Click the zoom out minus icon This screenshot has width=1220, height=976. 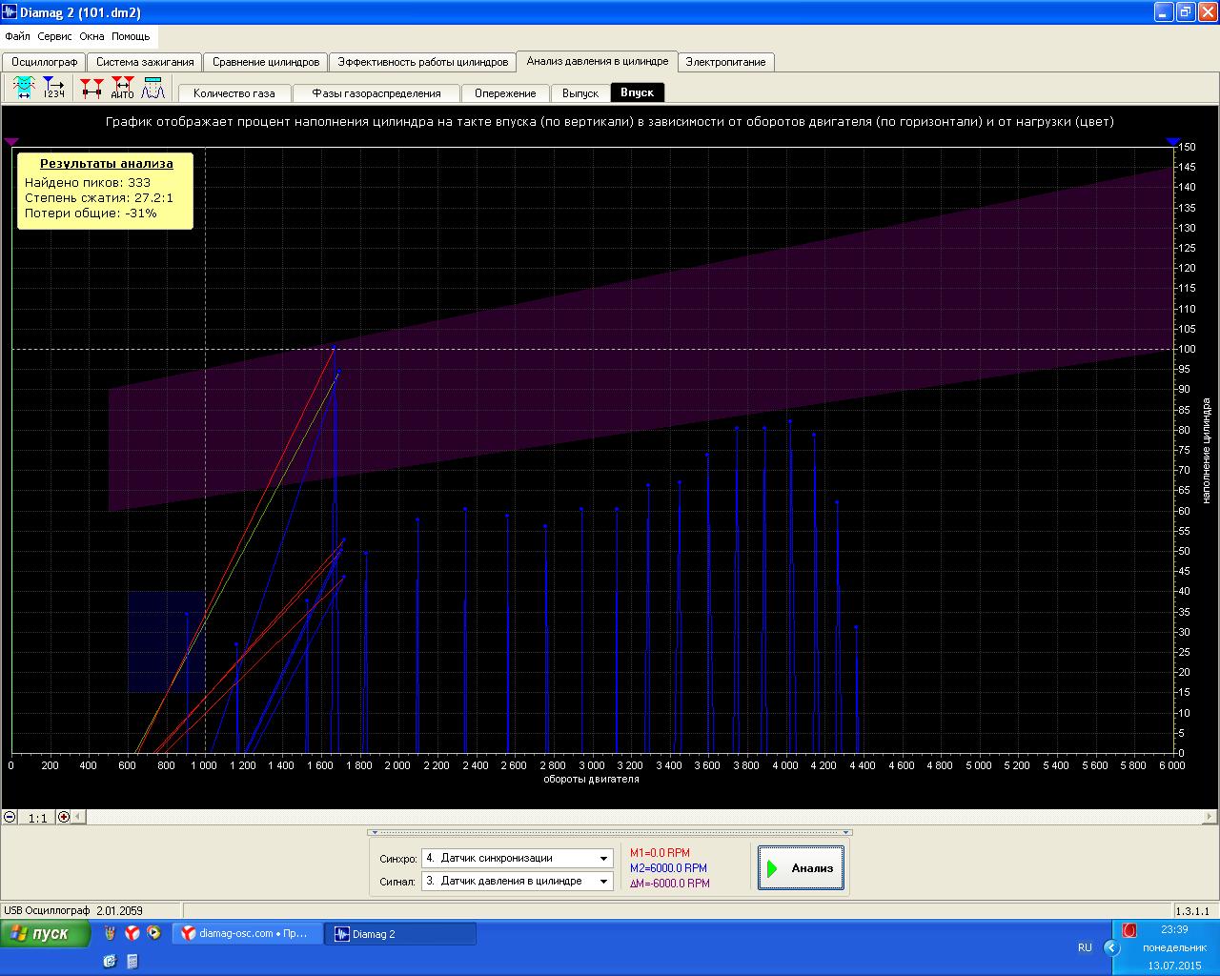point(10,817)
